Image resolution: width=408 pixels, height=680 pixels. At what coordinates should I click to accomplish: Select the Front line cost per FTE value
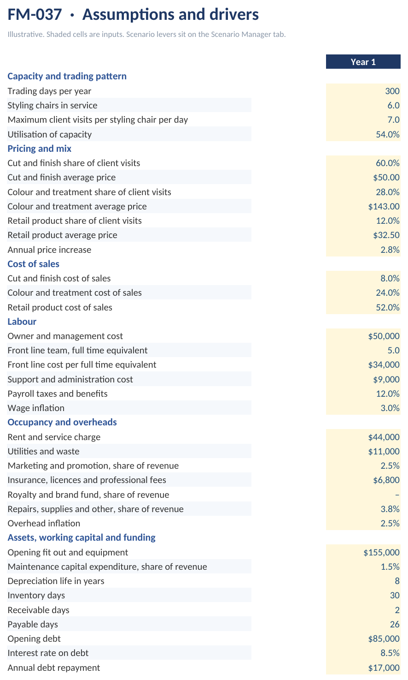(363, 364)
